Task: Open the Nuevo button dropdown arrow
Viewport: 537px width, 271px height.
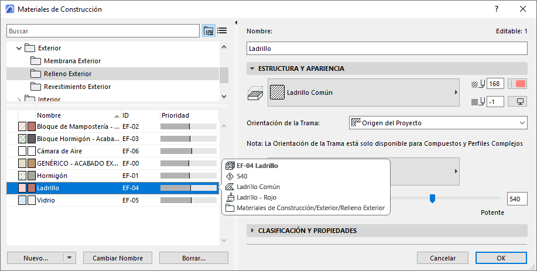Action: (x=70, y=258)
